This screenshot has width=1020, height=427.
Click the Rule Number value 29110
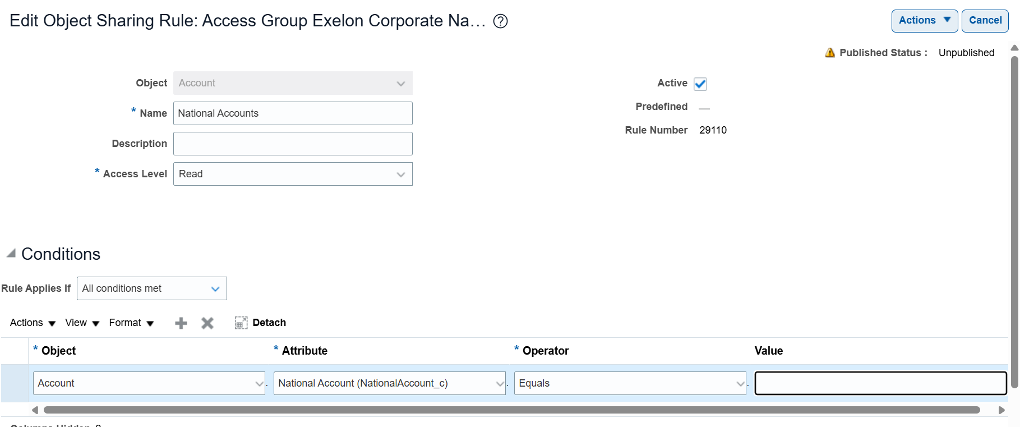[x=713, y=130]
